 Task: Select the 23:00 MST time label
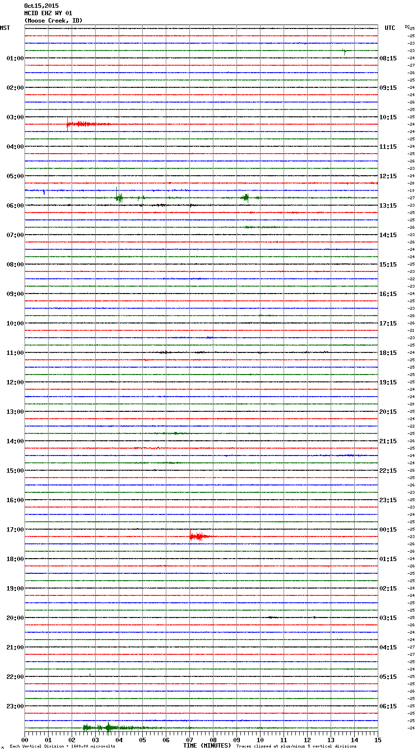(15, 706)
